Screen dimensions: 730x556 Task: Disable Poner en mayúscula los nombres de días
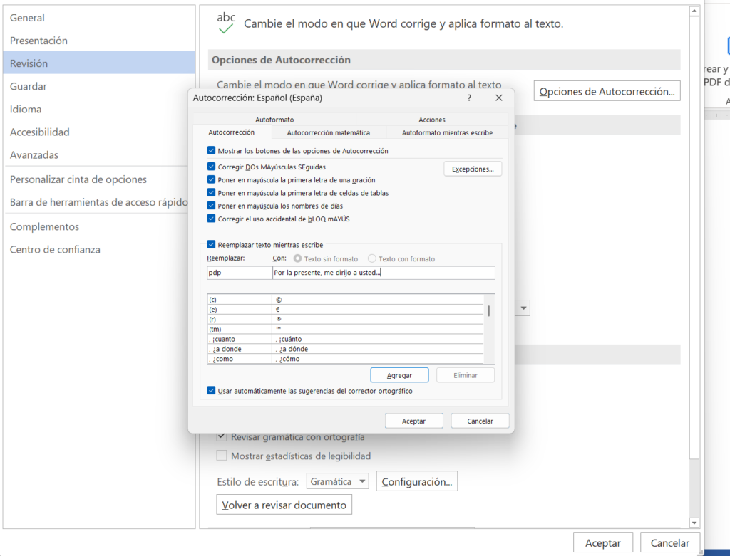[x=211, y=206]
